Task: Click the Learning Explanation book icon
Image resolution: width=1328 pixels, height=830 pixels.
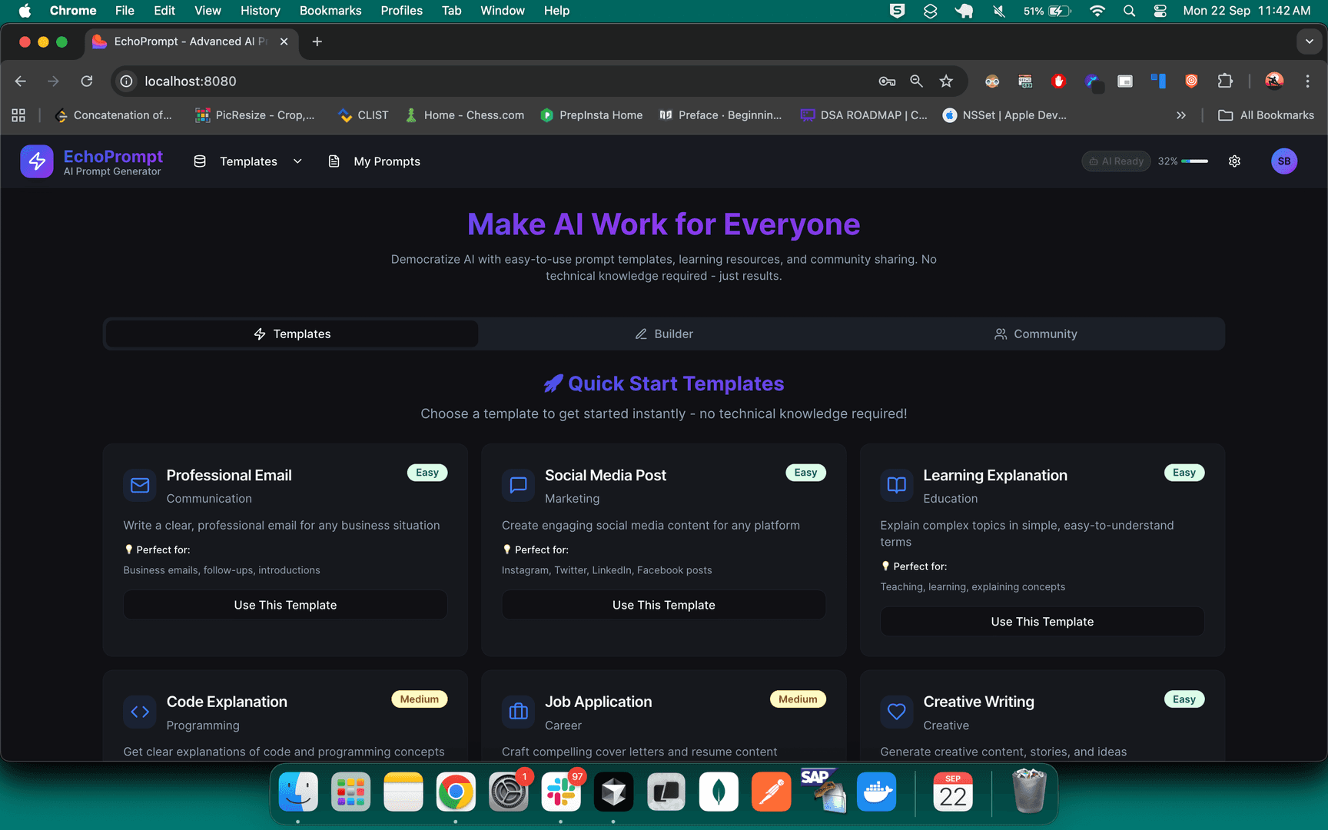Action: tap(896, 485)
